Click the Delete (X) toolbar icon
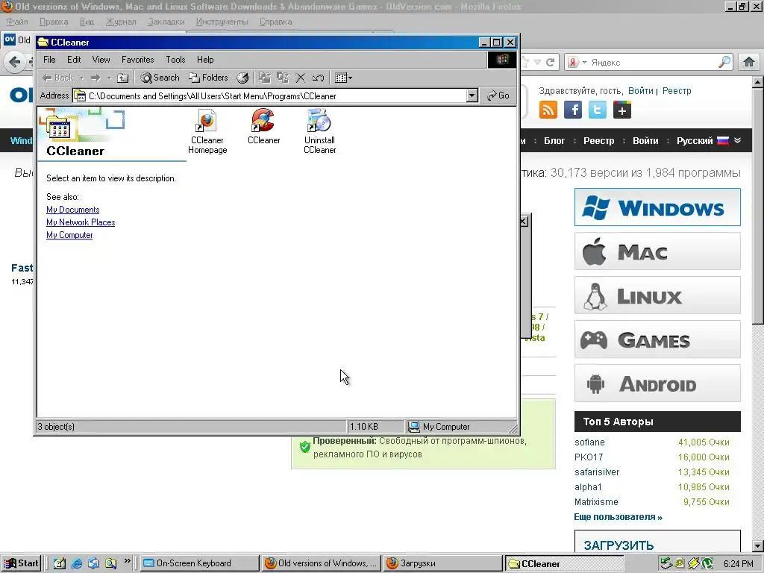The image size is (764, 573). tap(301, 78)
